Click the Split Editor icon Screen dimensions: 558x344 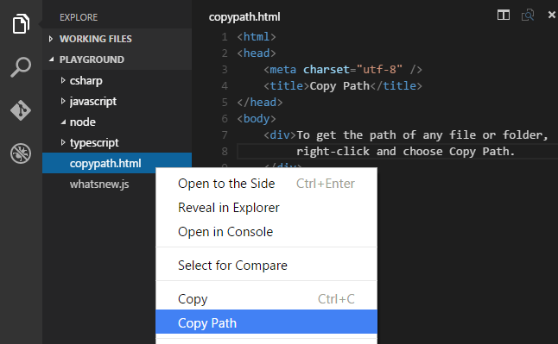pos(504,15)
